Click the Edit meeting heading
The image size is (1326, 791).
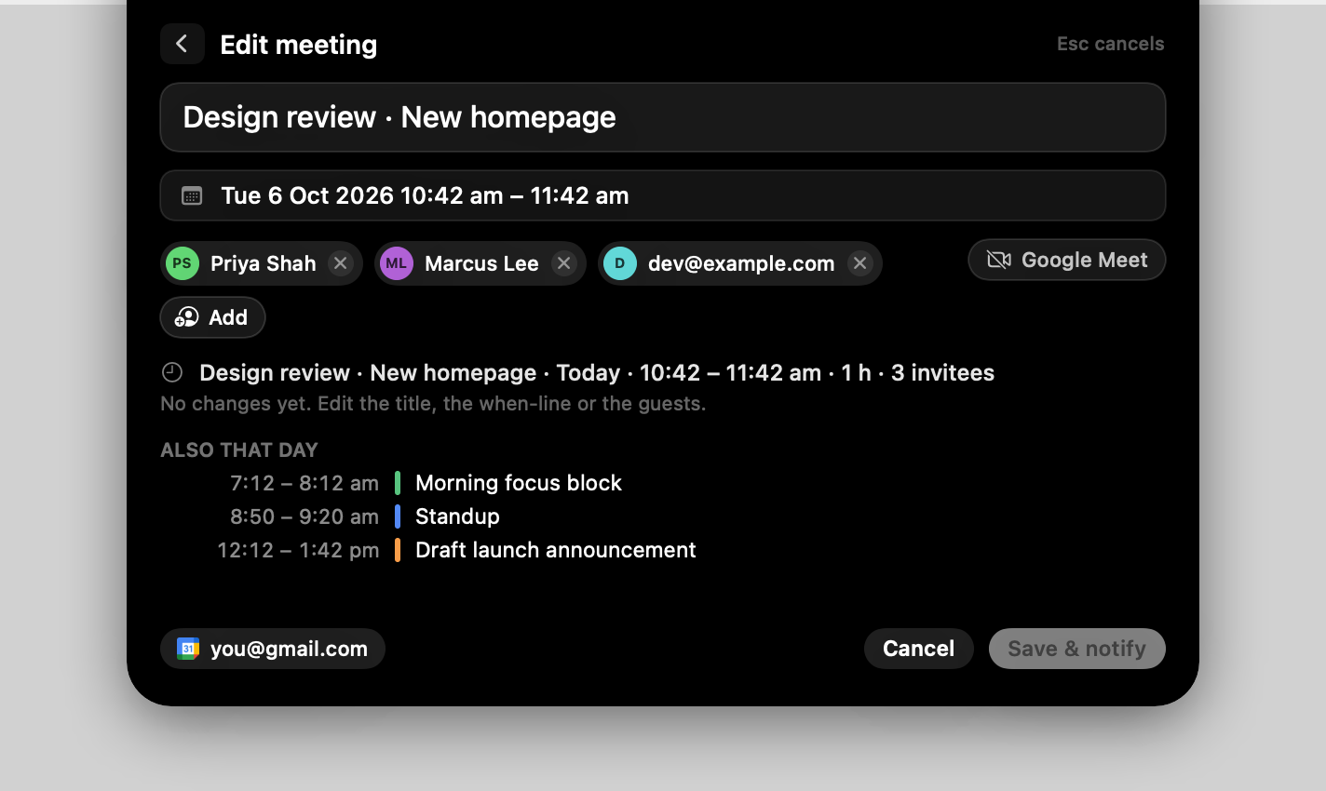(299, 45)
